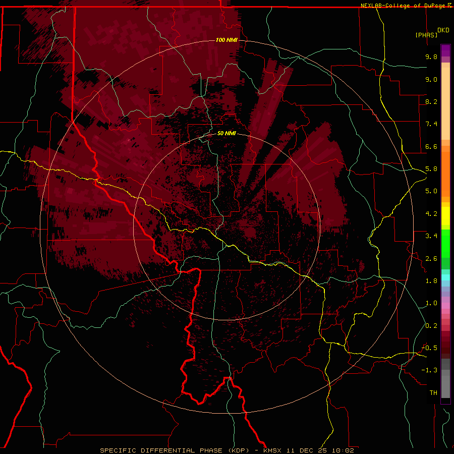Click the pink segment of color bar
Image resolution: width=454 pixels, height=454 pixels.
click(x=445, y=306)
